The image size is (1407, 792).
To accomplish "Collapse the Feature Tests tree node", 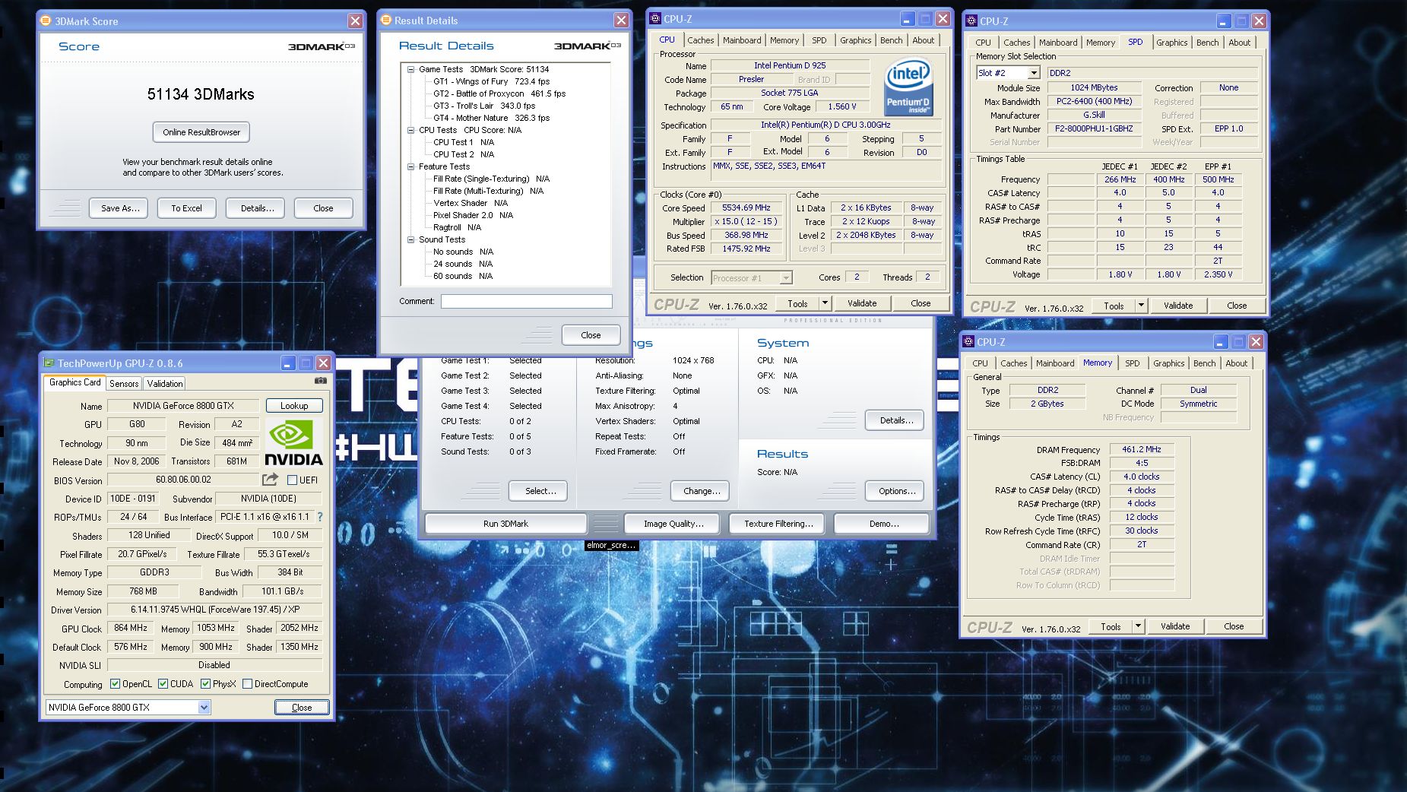I will tap(410, 166).
